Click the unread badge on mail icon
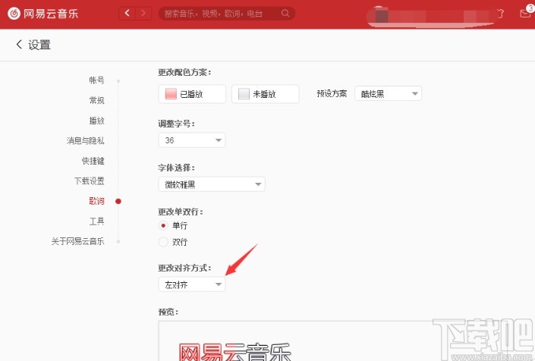Image resolution: width=535 pixels, height=361 pixels. click(530, 8)
